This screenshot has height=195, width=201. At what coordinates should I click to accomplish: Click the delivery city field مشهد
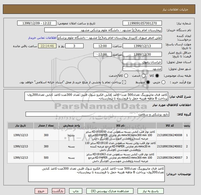click(142, 69)
